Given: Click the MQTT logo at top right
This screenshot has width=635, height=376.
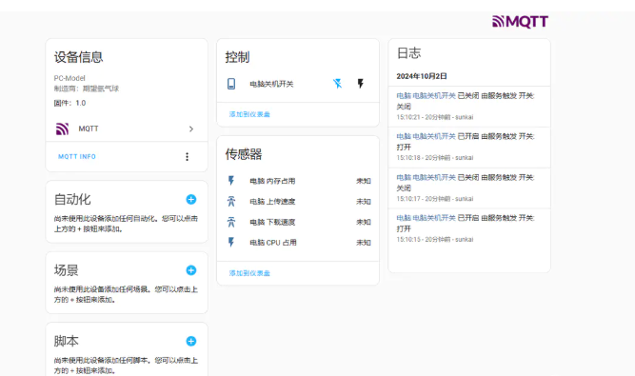Looking at the screenshot, I should (x=520, y=22).
